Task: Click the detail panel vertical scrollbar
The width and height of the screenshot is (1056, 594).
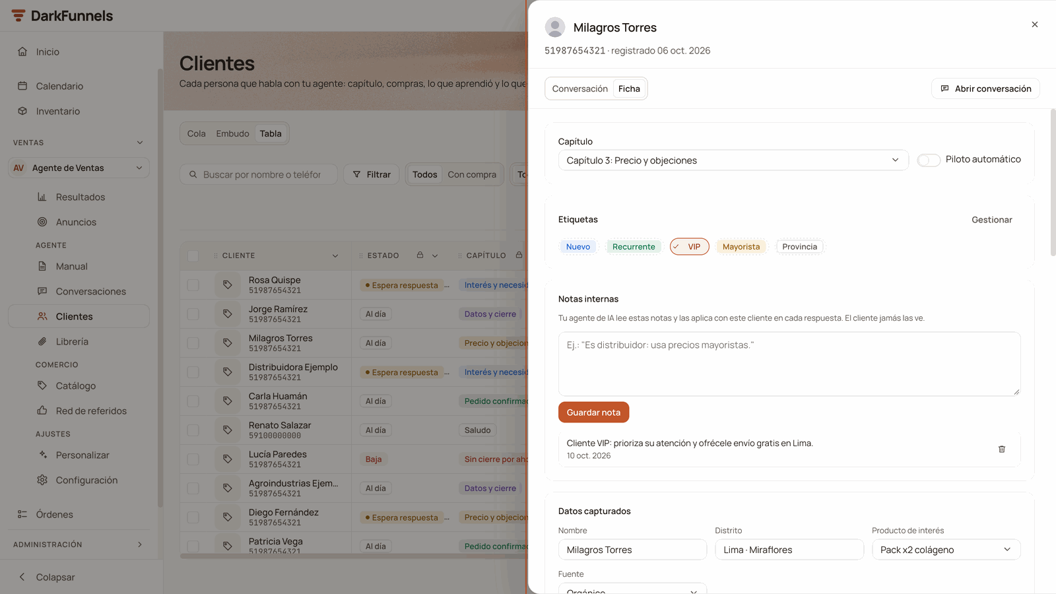Action: pos(1053,182)
